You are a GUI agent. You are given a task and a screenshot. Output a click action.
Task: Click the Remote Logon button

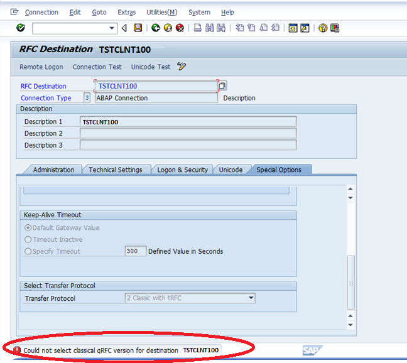coord(41,67)
